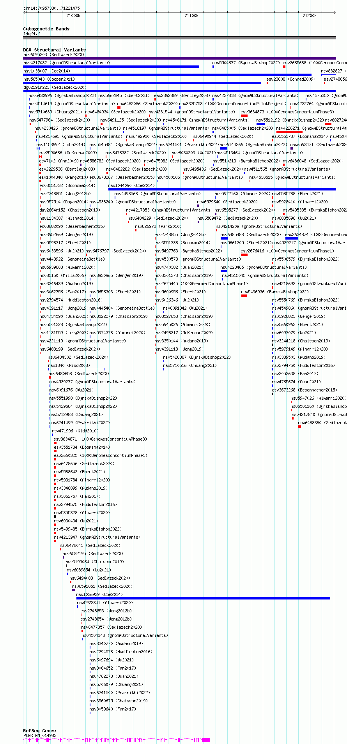Click esv1004840 (Pang2010) label
347x744 pixels.
64,177
